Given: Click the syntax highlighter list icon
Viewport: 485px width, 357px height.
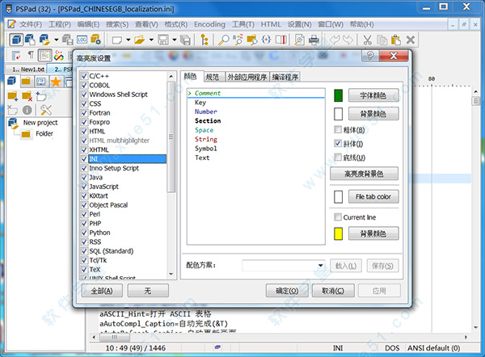Looking at the screenshot, I should pos(44,56).
